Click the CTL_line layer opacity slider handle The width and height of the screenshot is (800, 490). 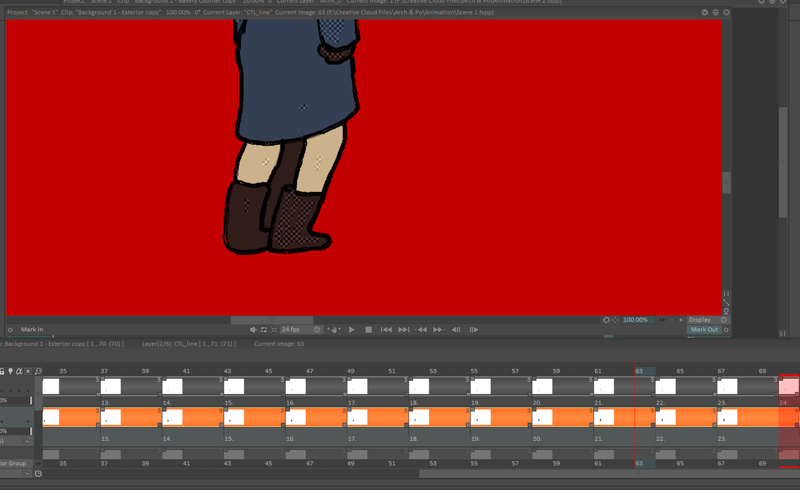(31, 431)
